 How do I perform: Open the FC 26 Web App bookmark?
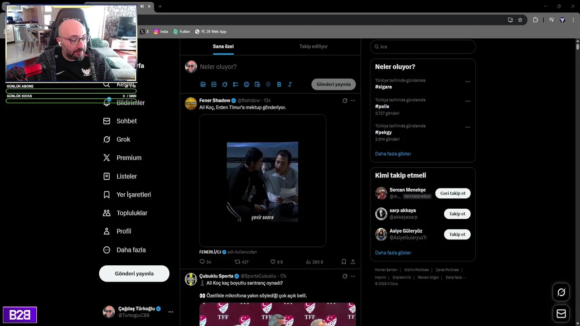coord(211,32)
